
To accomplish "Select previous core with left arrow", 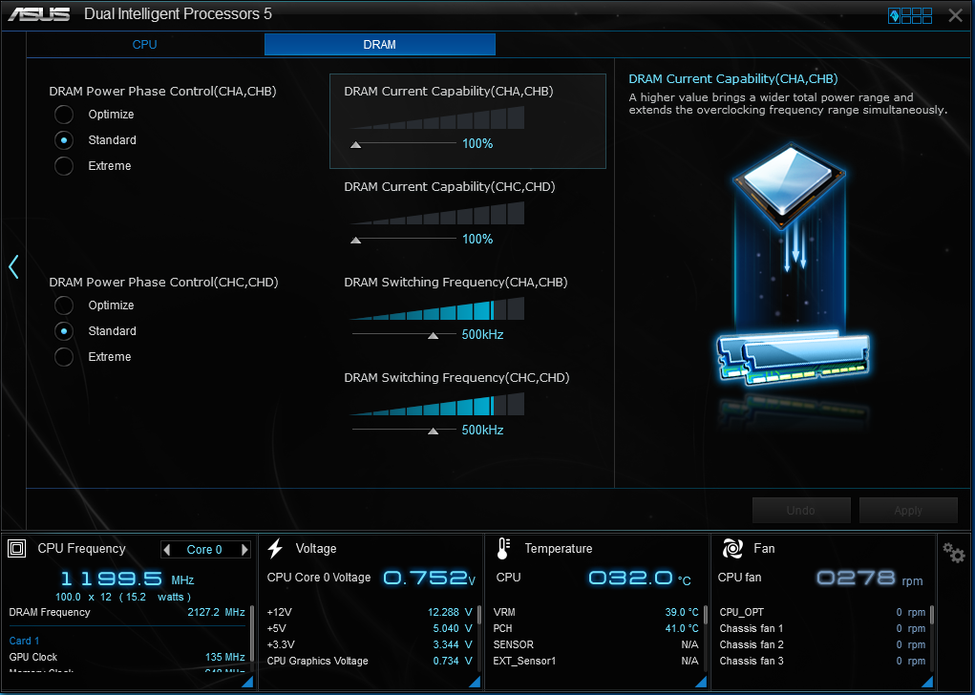I will pos(166,550).
